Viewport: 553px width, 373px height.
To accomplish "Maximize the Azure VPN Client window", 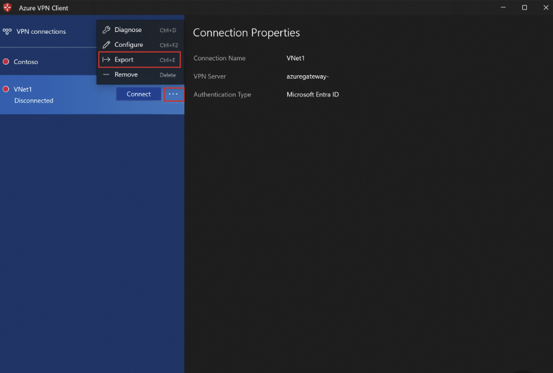I will point(525,8).
